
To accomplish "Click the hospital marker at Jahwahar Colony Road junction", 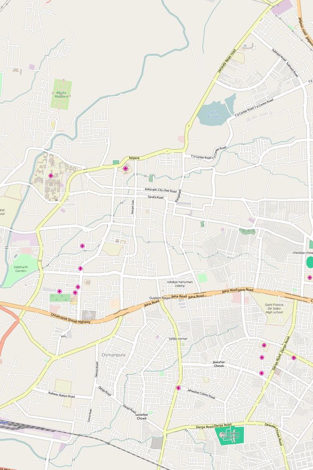I will pyautogui.click(x=178, y=388).
